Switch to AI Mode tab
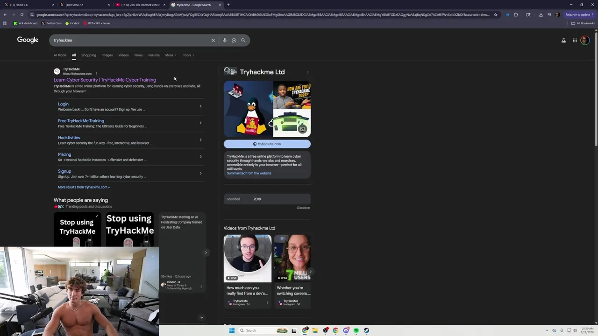 (x=60, y=55)
